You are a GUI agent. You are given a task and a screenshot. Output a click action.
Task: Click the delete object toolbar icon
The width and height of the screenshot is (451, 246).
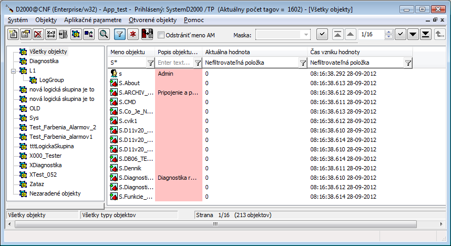click(x=38, y=34)
